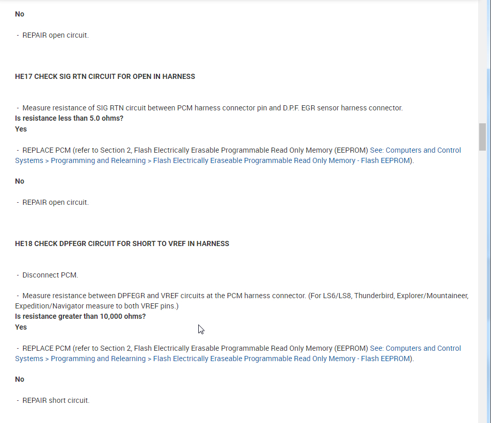Image resolution: width=491 pixels, height=423 pixels.
Task: Click the HE17 CHECK SIG RTN CIRCUIT heading
Action: (x=105, y=76)
